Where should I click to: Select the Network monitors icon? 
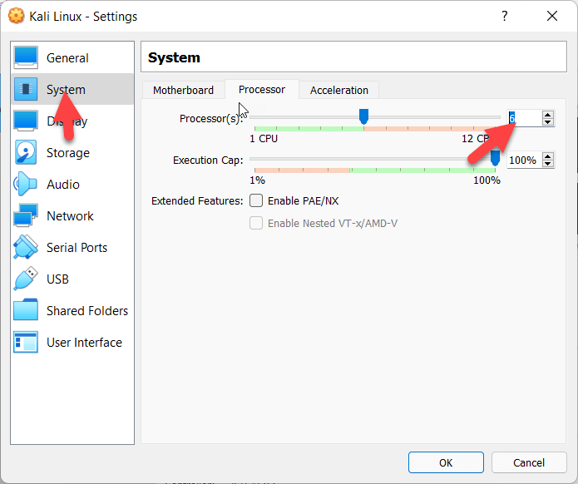(x=26, y=216)
